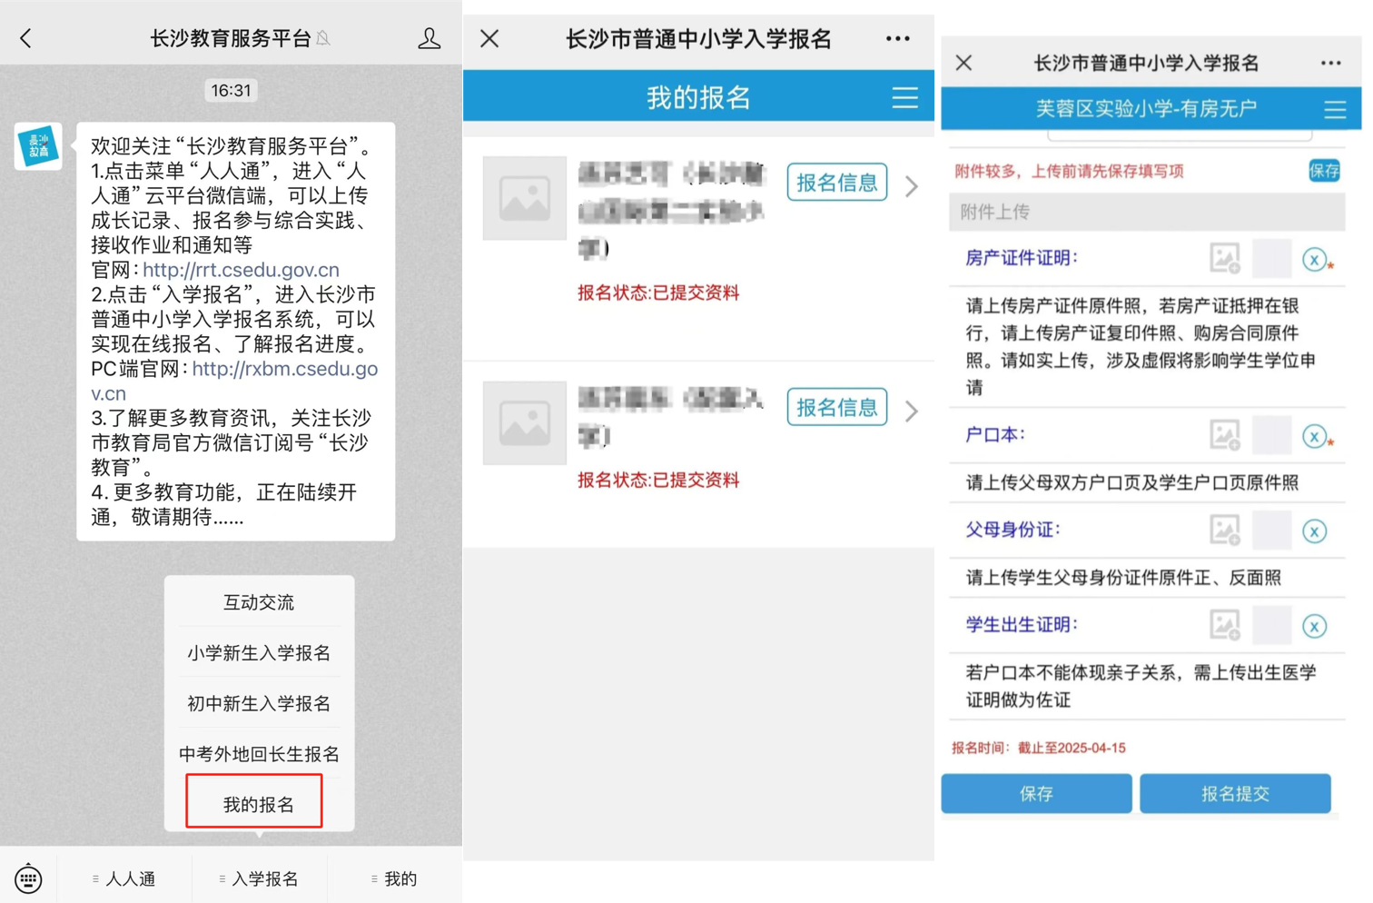Tap the back arrow in chat header
The width and height of the screenshot is (1373, 903).
pyautogui.click(x=25, y=38)
